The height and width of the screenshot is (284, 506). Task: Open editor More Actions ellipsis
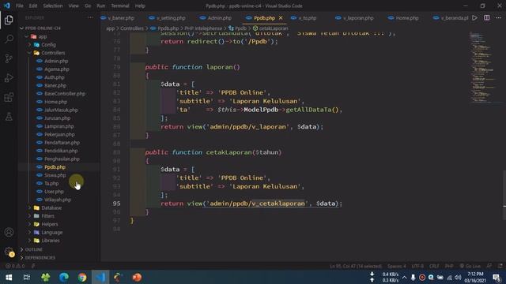(x=498, y=18)
